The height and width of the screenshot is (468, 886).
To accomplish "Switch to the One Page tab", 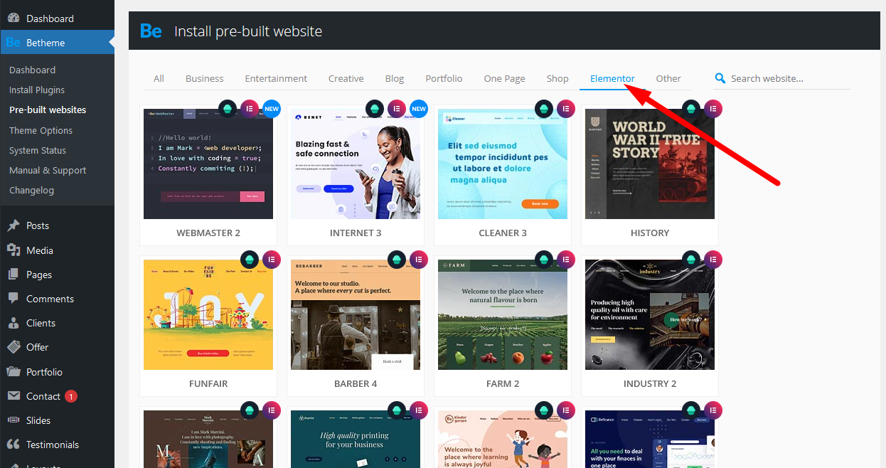I will (x=505, y=79).
